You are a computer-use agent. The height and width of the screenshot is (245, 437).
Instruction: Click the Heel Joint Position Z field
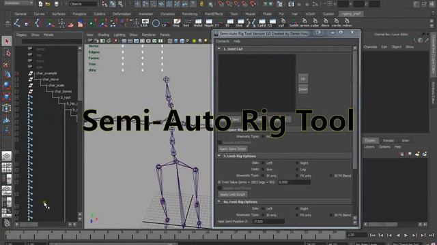[x=268, y=221]
